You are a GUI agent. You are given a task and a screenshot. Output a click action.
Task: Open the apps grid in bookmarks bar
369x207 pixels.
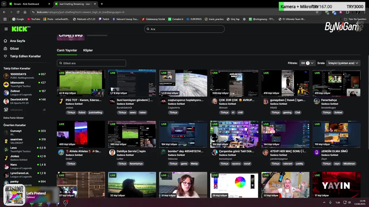click(5, 19)
